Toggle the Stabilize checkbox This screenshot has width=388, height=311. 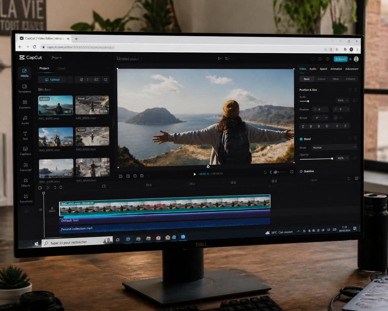pos(301,171)
